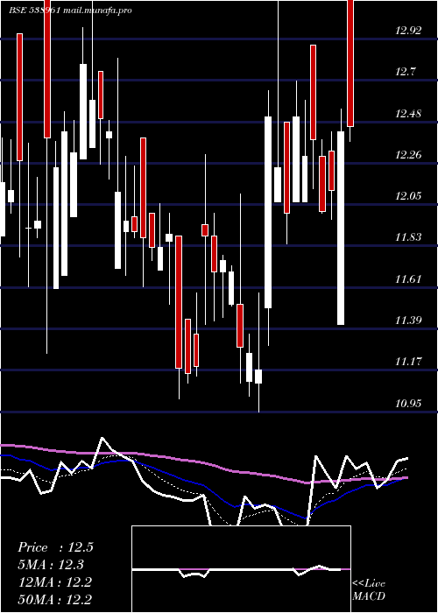The image size is (438, 613).
Task: Click the 11.83 price axis label
Action: (x=408, y=237)
